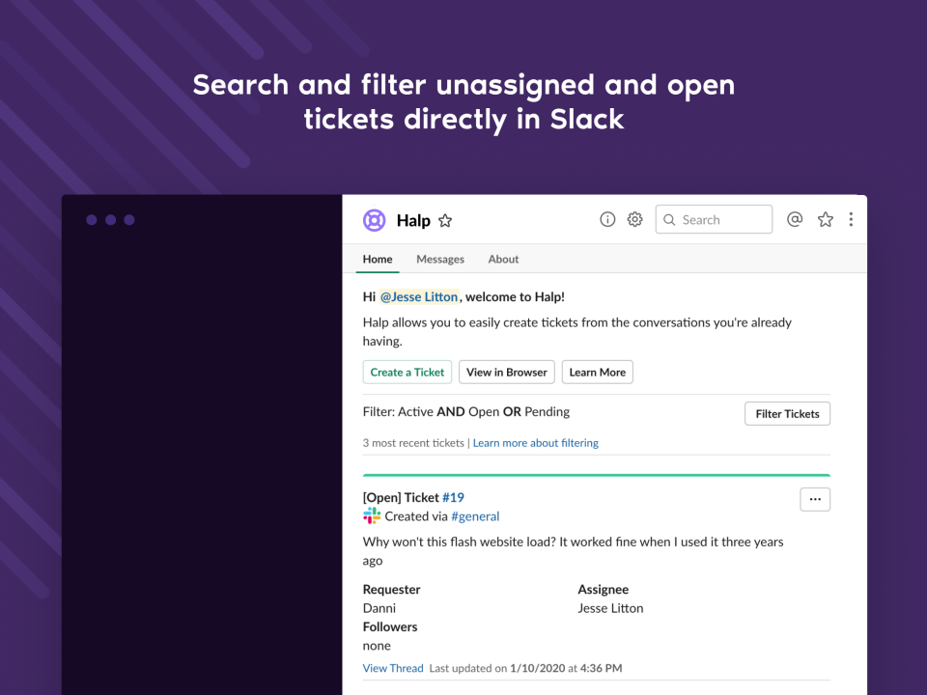Screen dimensions: 927x695
Task: Follow Learn more about filtering link
Action: (536, 443)
